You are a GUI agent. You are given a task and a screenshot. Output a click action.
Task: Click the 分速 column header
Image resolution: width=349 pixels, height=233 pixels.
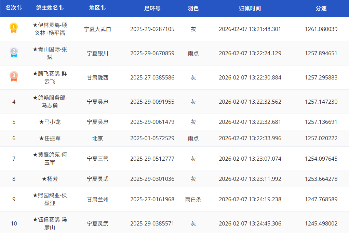[321, 8]
